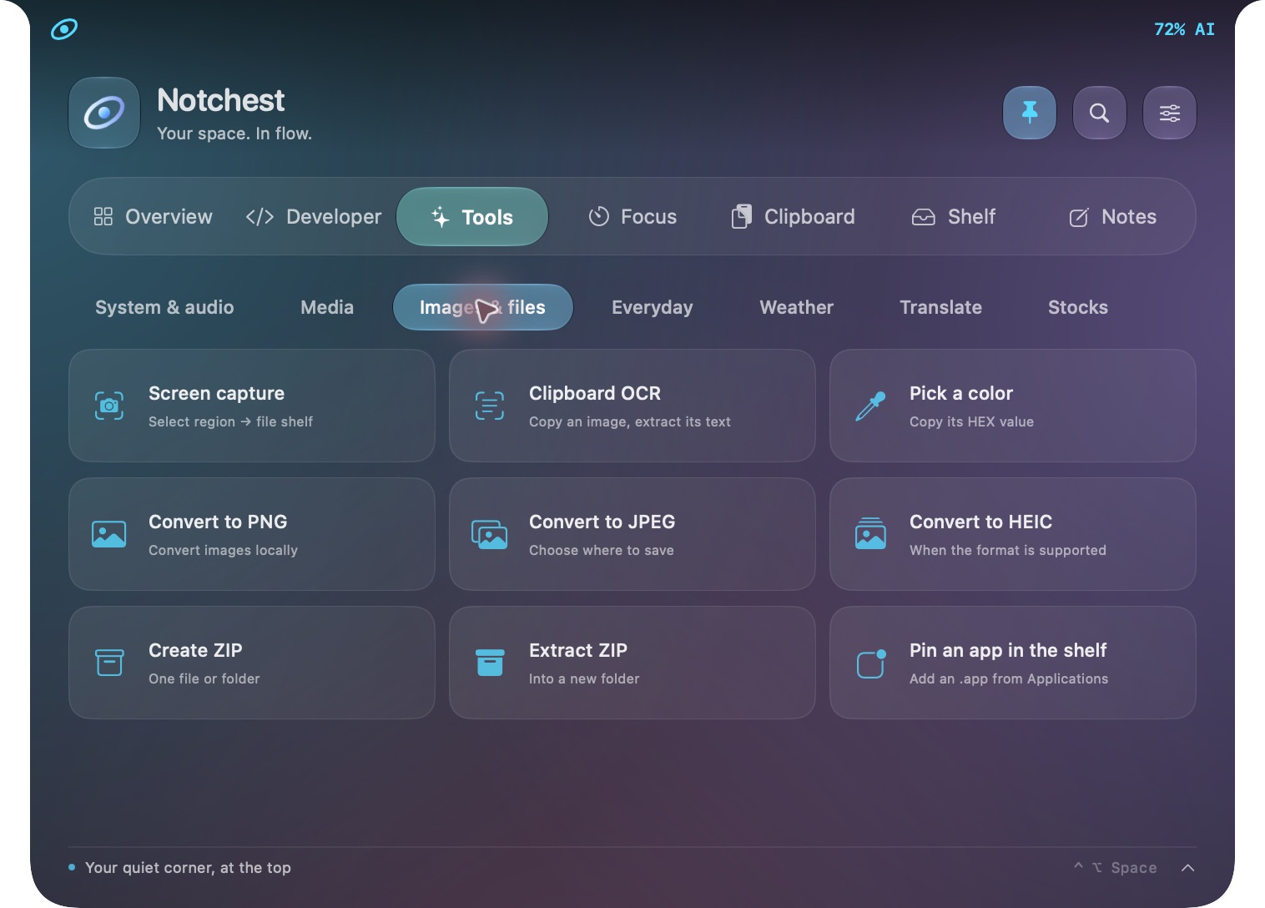Click the Extract ZIP filled archive icon
The height and width of the screenshot is (908, 1265).
pyautogui.click(x=490, y=663)
